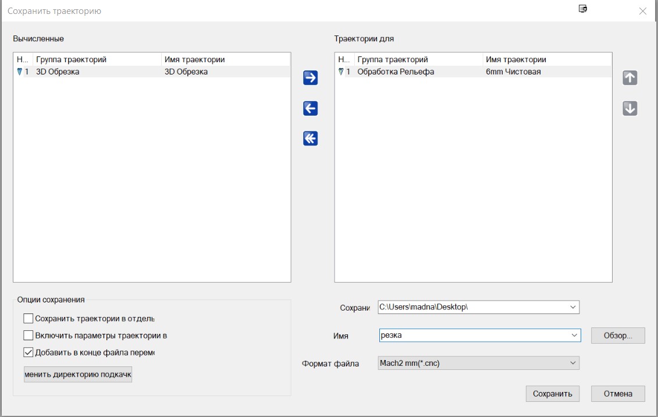The width and height of the screenshot is (658, 417).
Task: Move selected trajectory down with arrow icon
Action: (630, 108)
